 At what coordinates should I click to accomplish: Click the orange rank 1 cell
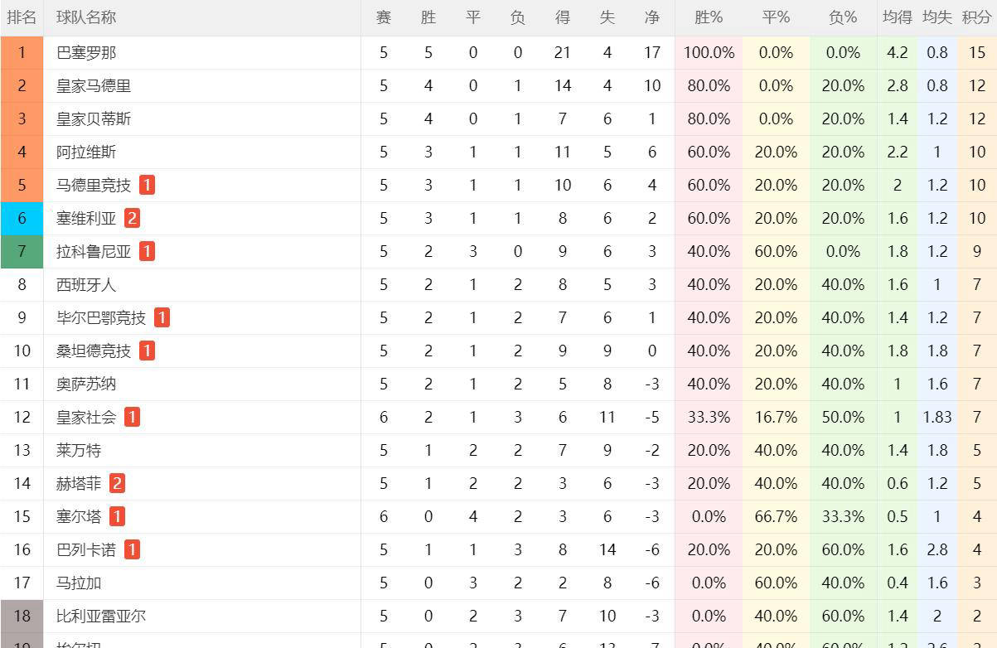[22, 52]
